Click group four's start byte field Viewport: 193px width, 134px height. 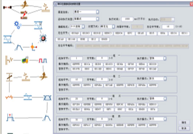coord(76,120)
